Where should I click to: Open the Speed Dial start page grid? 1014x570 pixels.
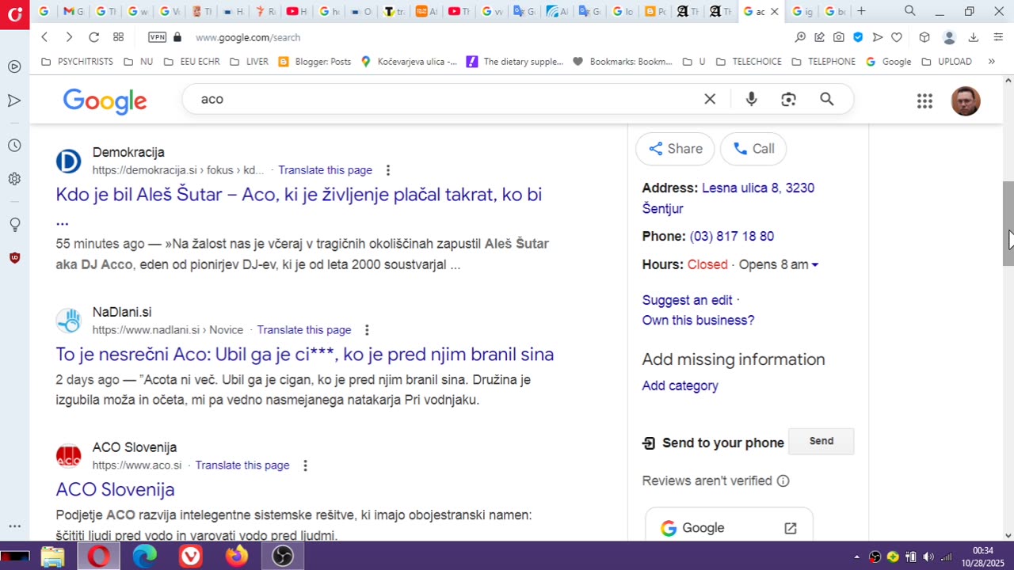click(x=118, y=37)
